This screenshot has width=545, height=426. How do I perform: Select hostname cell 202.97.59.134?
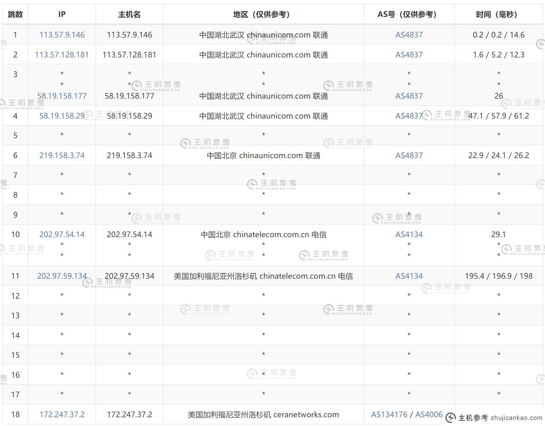[129, 276]
